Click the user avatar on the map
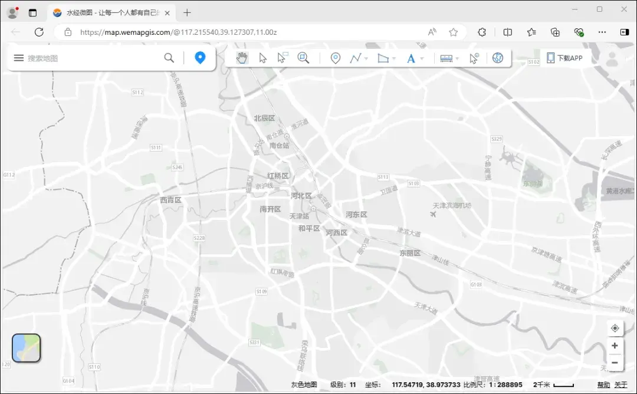The height and width of the screenshot is (394, 637). click(612, 59)
